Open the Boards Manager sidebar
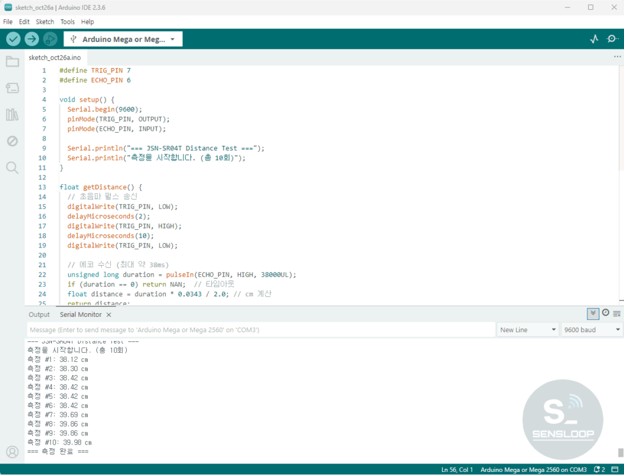Screen dimensions: 624x475 [x=12, y=88]
